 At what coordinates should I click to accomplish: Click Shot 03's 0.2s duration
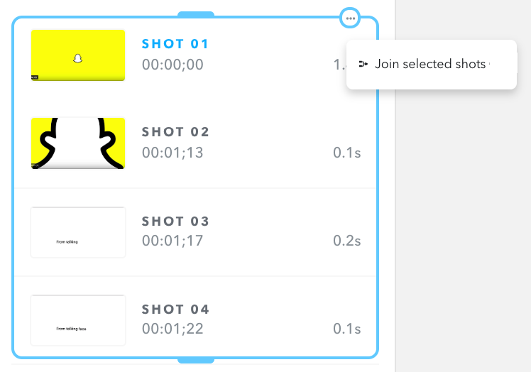pos(346,241)
